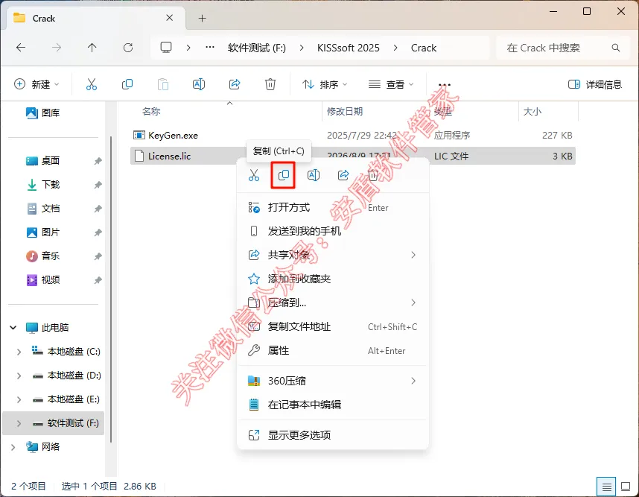Open the 360压缩 submenu
This screenshot has height=497, width=639.
point(333,381)
